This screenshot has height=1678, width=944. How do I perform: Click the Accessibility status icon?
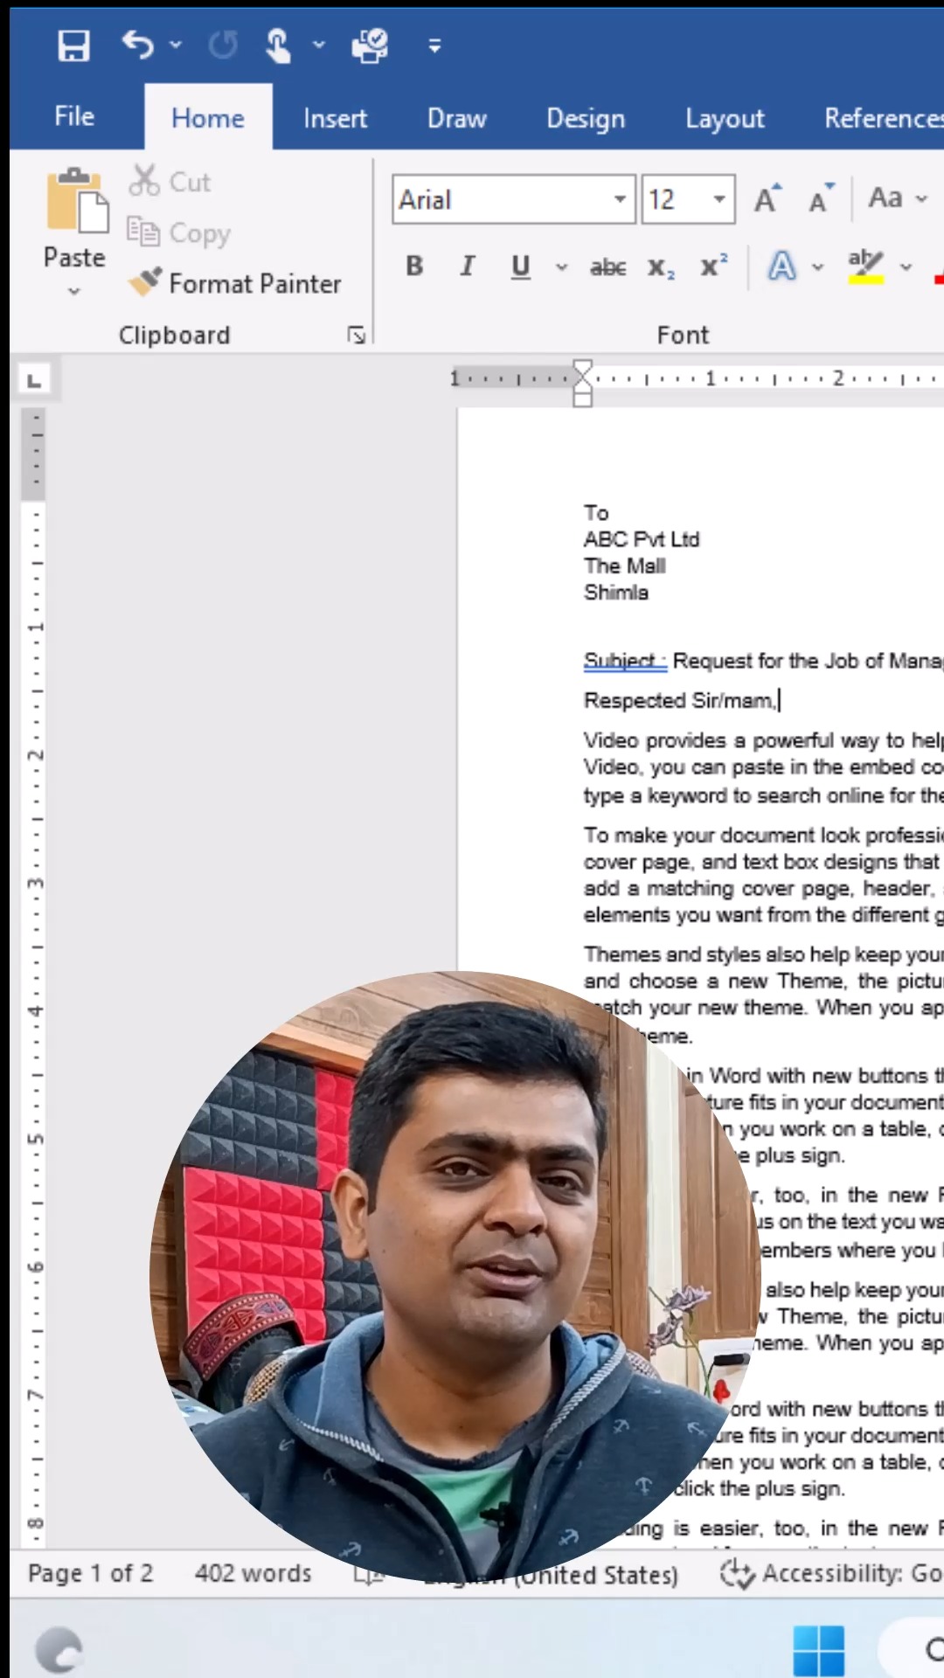click(x=736, y=1573)
